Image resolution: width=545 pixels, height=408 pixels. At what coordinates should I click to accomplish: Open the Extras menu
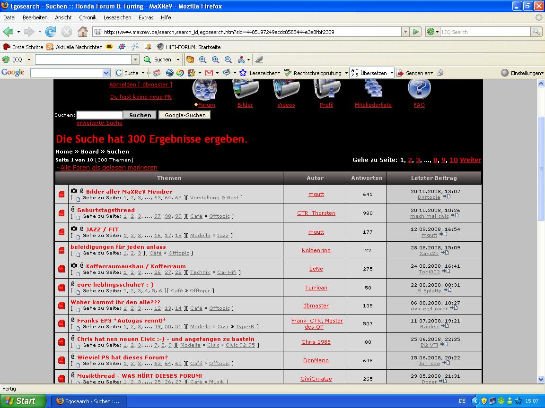point(146,17)
